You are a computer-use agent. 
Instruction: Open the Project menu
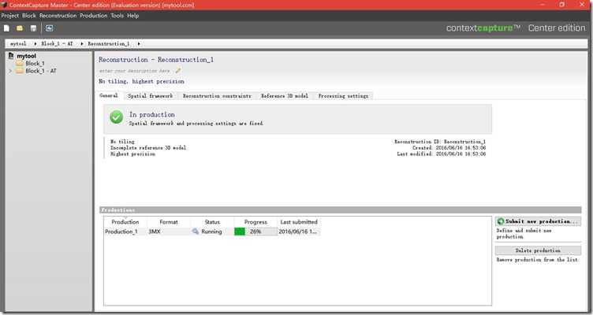click(x=9, y=16)
